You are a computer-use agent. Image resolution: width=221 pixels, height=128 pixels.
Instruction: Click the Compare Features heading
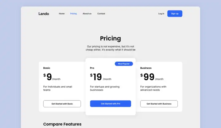pyautogui.click(x=62, y=124)
